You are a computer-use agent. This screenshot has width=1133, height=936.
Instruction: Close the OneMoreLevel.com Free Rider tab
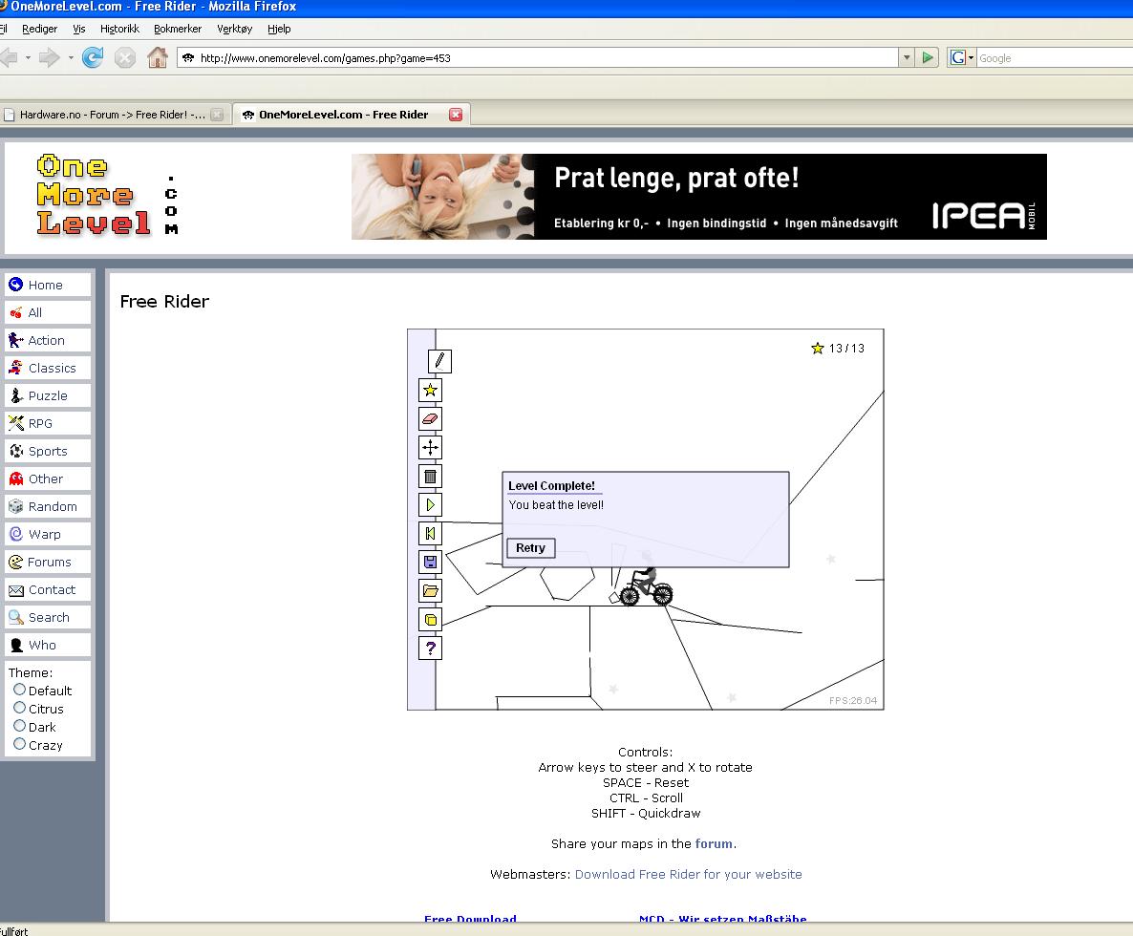[456, 114]
